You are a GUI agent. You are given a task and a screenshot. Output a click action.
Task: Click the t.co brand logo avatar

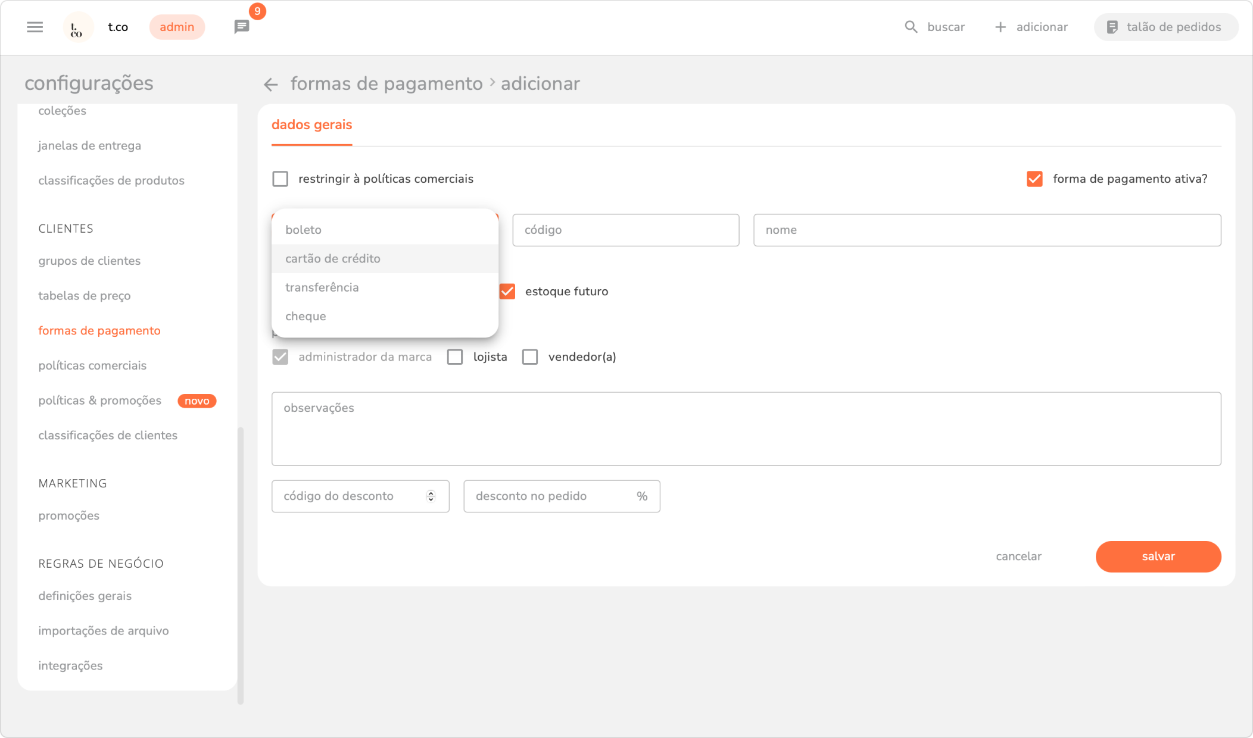pyautogui.click(x=77, y=27)
